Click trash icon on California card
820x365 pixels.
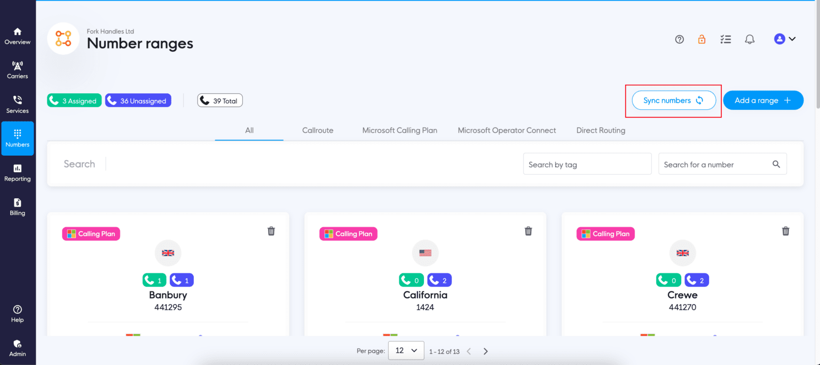point(529,231)
